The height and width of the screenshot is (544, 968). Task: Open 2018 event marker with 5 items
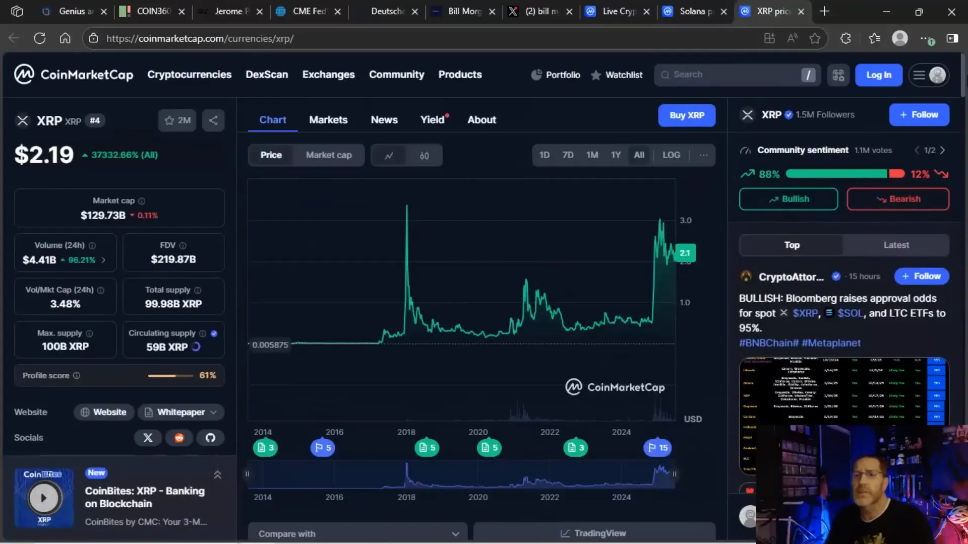pos(427,448)
